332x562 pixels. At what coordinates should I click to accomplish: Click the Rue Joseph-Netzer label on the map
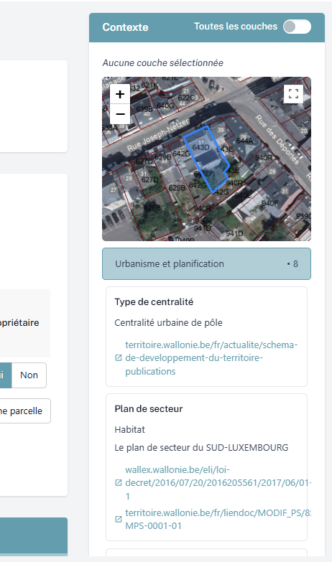pos(158,135)
